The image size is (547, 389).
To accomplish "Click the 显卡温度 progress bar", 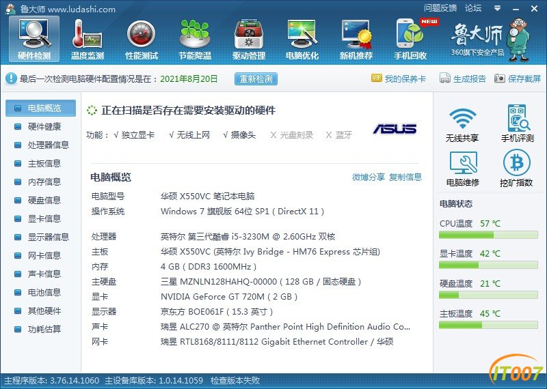I will (x=488, y=265).
